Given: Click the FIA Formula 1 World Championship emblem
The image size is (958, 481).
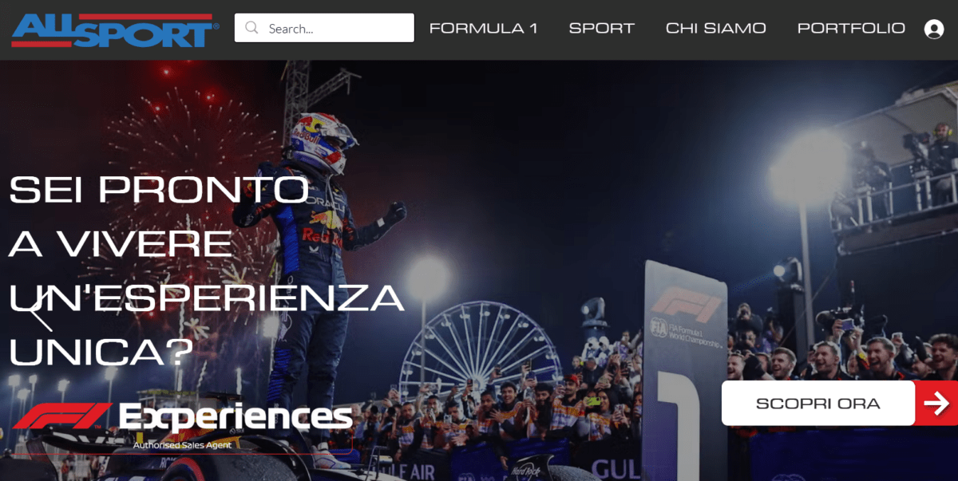Looking at the screenshot, I should (x=686, y=332).
